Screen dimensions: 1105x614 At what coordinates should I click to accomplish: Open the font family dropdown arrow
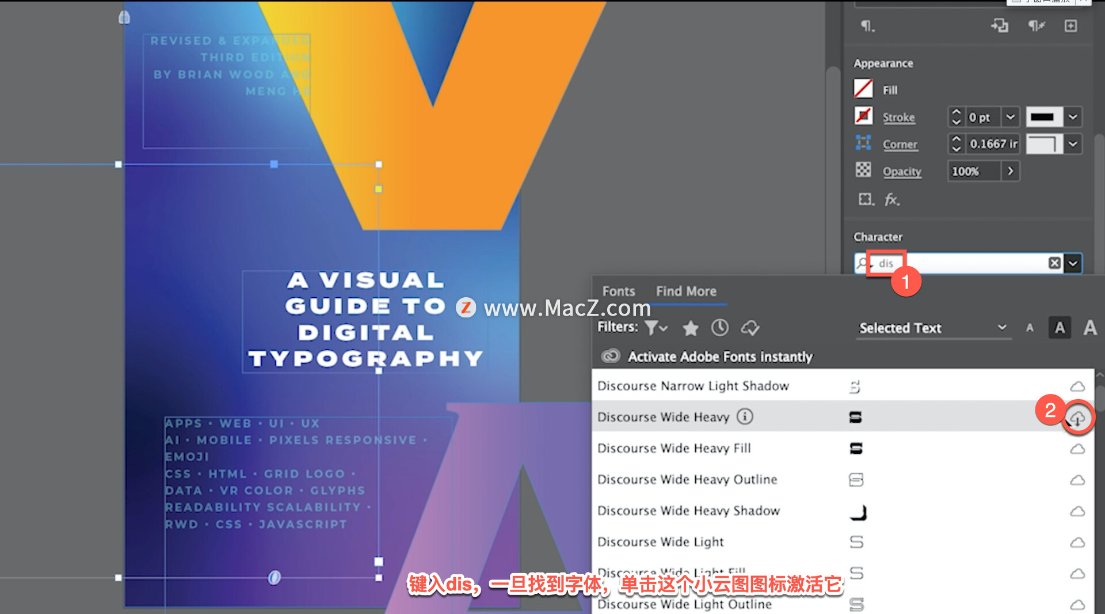[x=1073, y=264]
